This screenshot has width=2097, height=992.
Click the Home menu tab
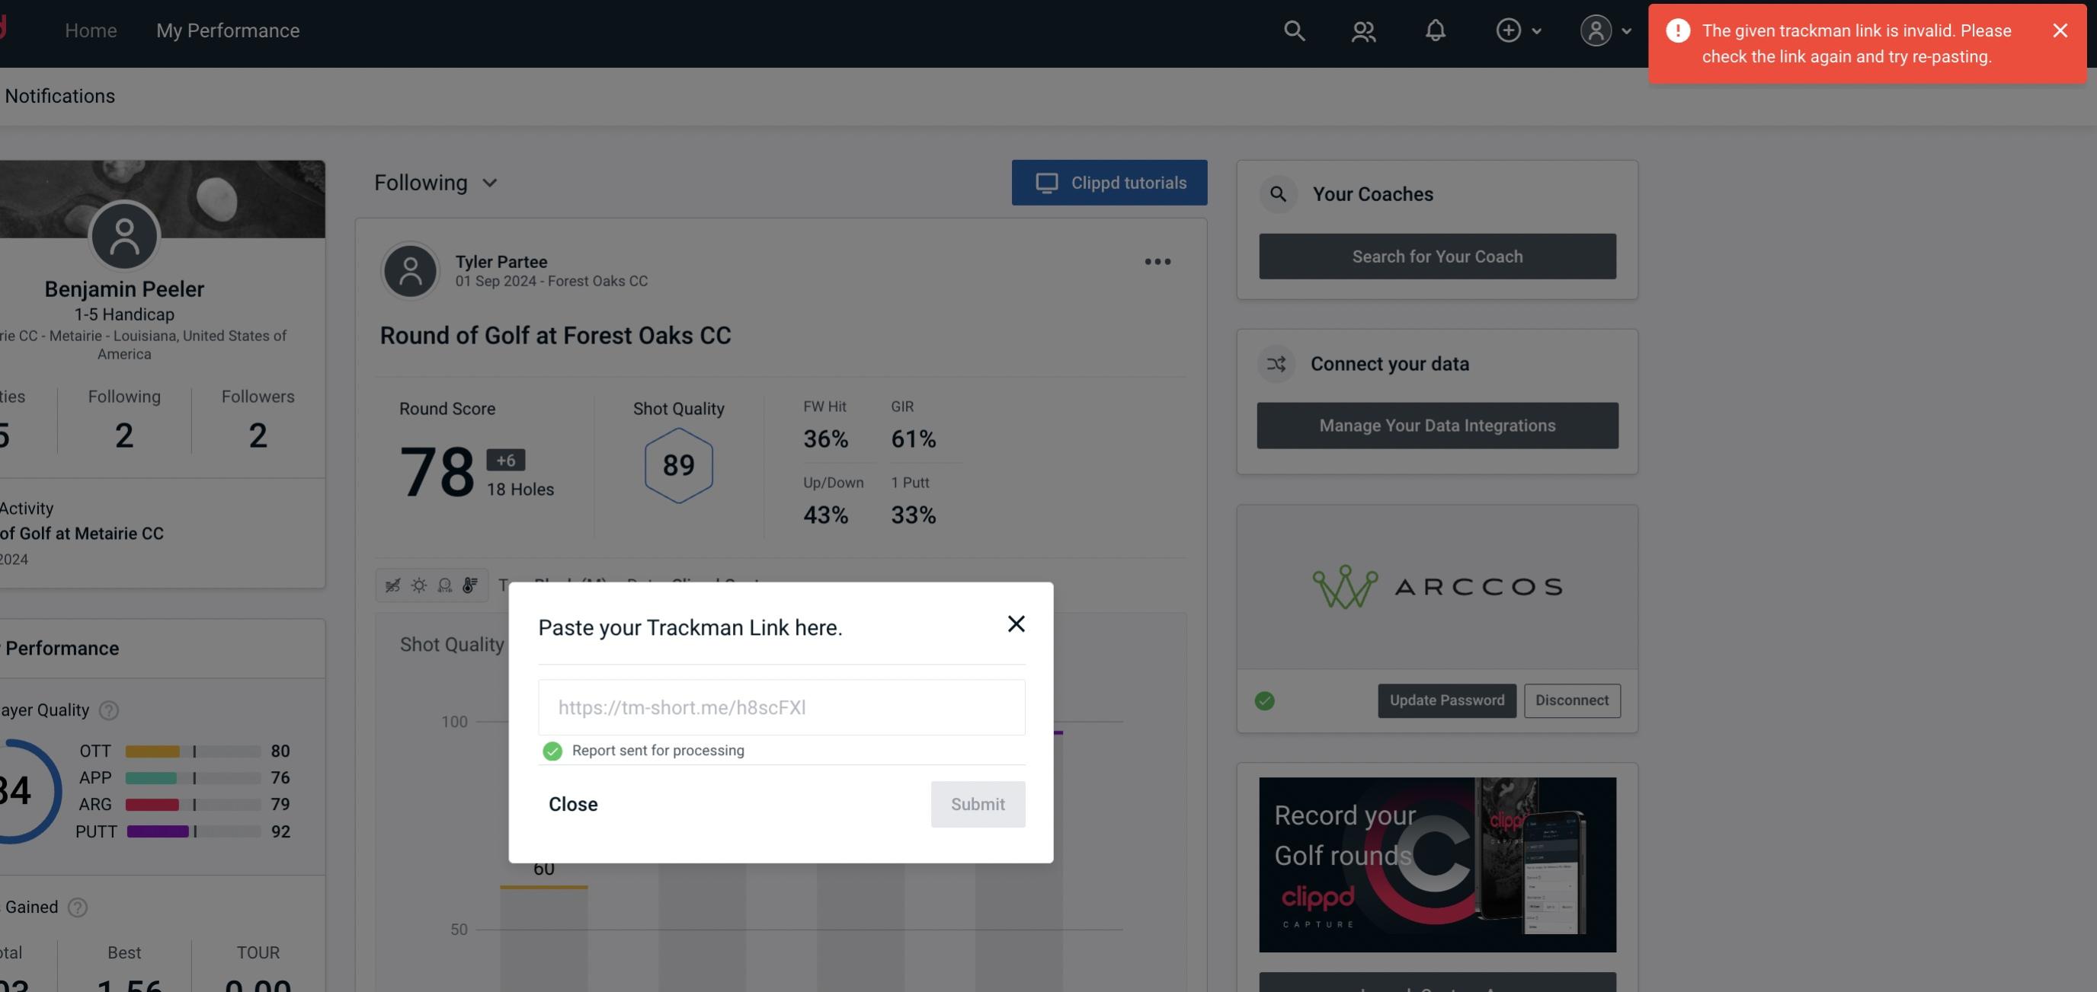point(90,30)
